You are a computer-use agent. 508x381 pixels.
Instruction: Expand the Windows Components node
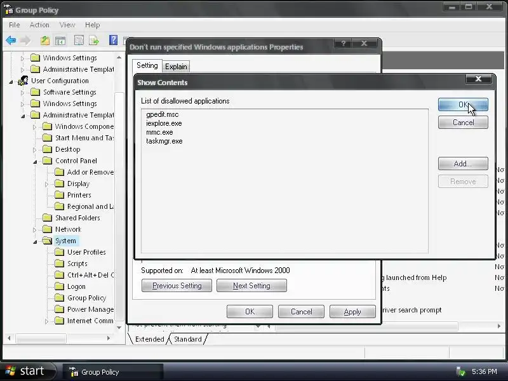[x=34, y=127]
